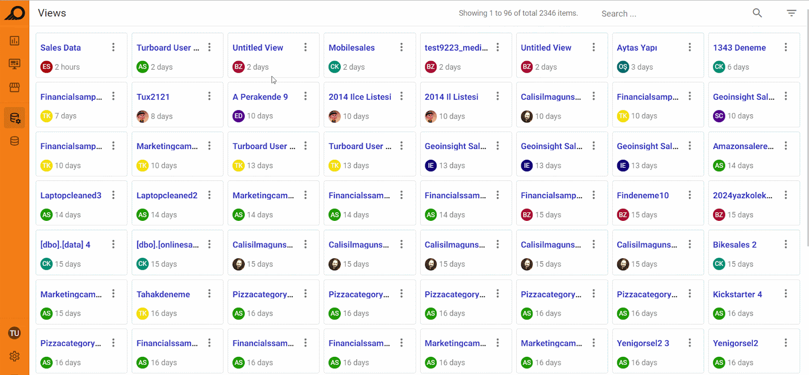Image resolution: width=809 pixels, height=375 pixels.
Task: Click the ES avatar on Sales Data
Action: point(47,67)
